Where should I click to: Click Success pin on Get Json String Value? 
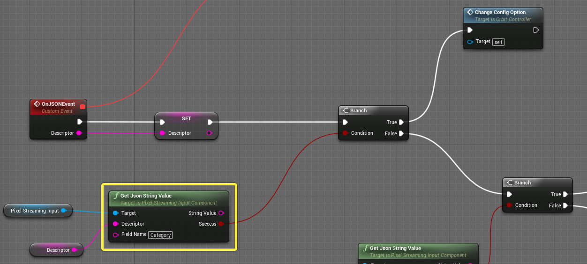[221, 224]
